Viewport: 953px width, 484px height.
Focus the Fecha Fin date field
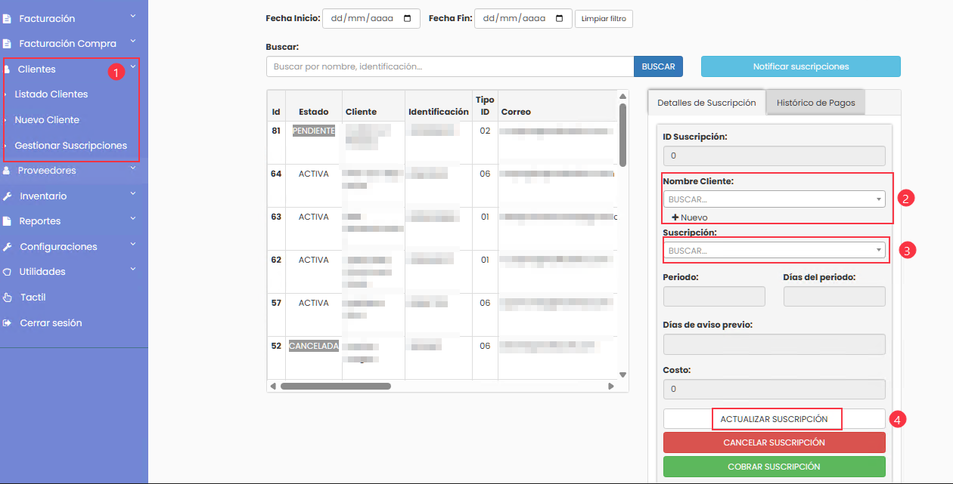pos(523,18)
